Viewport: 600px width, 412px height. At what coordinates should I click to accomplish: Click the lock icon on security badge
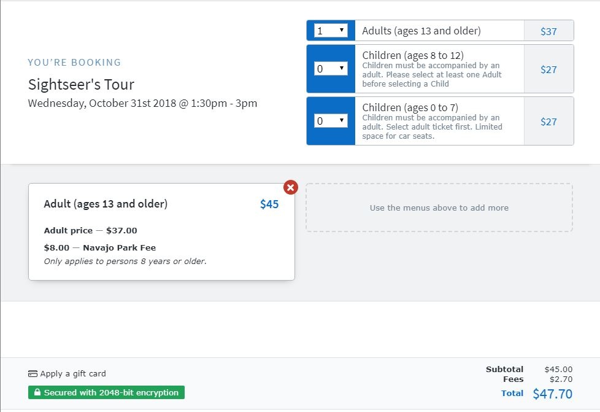37,392
